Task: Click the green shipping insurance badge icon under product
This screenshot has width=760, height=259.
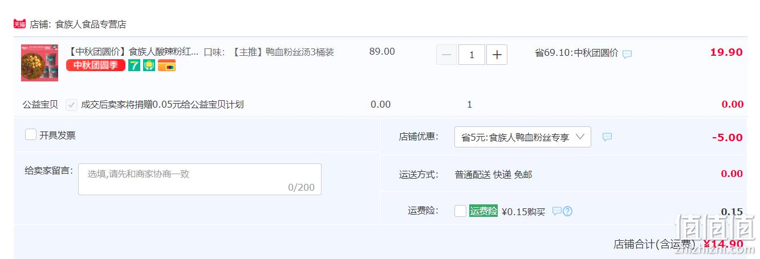Action: (x=149, y=65)
